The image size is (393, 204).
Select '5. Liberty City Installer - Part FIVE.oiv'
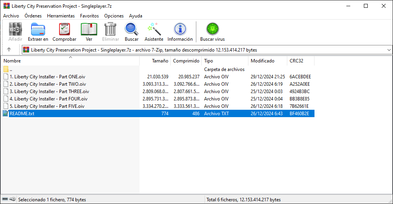tap(47, 106)
